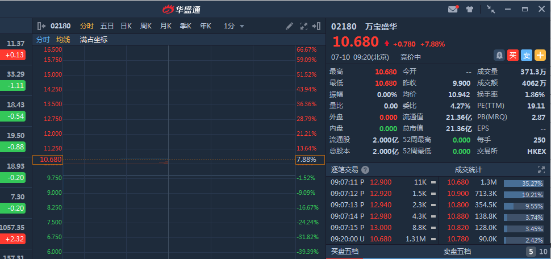Click the icon beside the 09:20:00 trade row
Screen dimensions: 551x259
(433, 239)
